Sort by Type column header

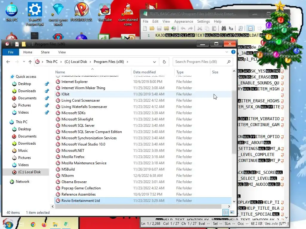tap(192, 72)
